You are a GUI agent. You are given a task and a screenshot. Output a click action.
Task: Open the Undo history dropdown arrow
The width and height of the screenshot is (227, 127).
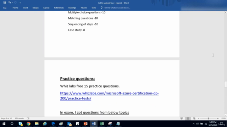click(12, 2)
